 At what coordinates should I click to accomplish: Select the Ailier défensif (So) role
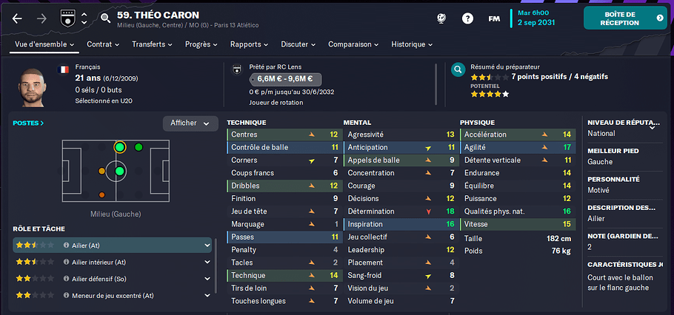(x=111, y=279)
